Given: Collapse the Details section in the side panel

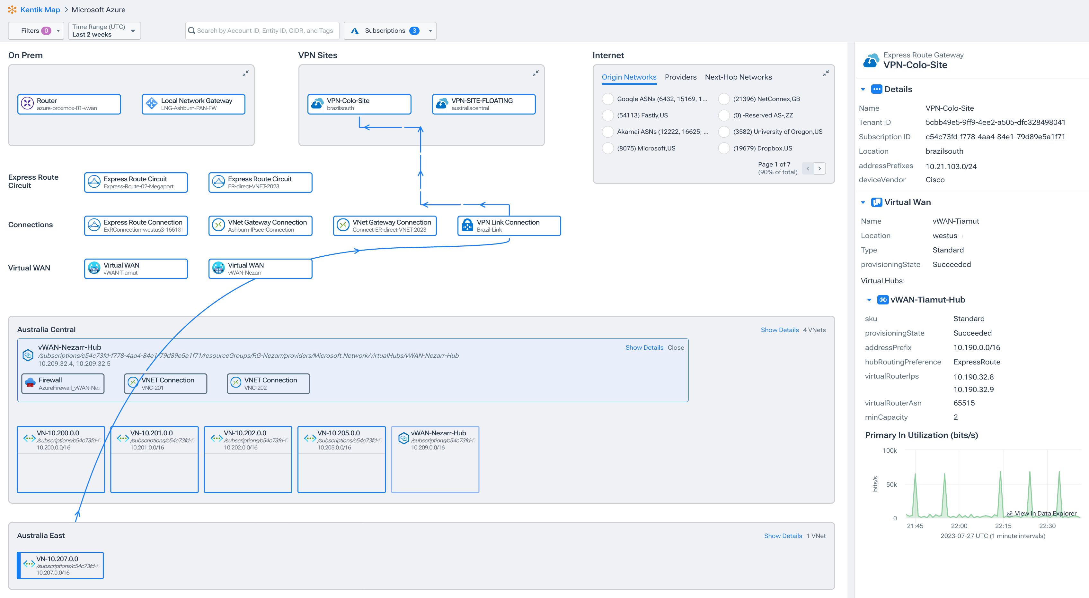Looking at the screenshot, I should tap(863, 89).
